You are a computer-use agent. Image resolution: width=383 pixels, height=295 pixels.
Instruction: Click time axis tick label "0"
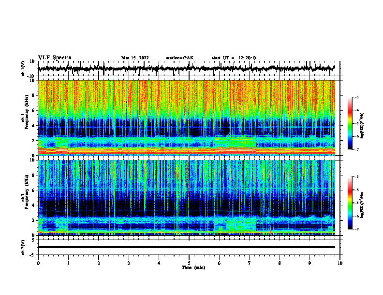pos(38,263)
